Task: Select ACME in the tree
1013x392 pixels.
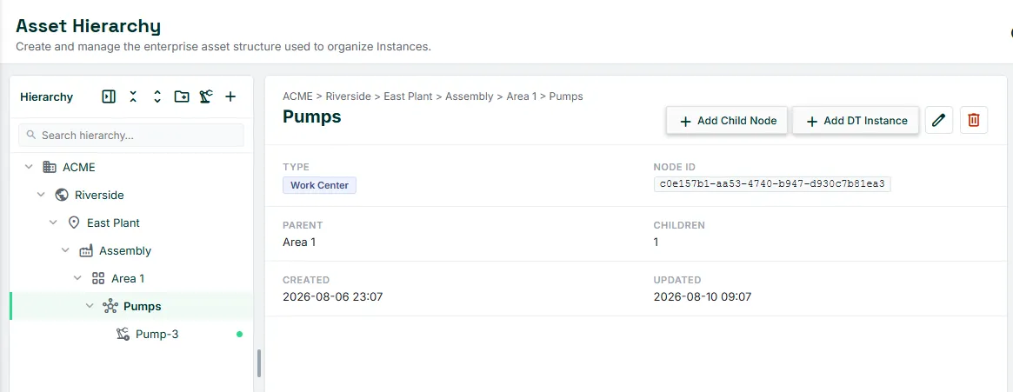Action: point(79,167)
